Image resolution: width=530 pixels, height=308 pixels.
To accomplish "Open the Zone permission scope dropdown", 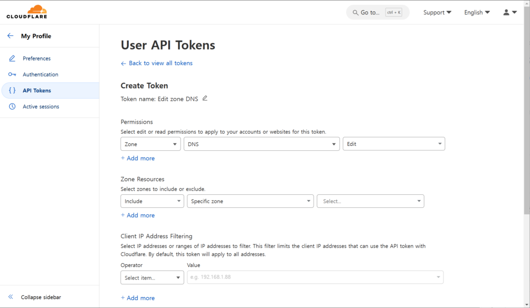I will [x=151, y=144].
